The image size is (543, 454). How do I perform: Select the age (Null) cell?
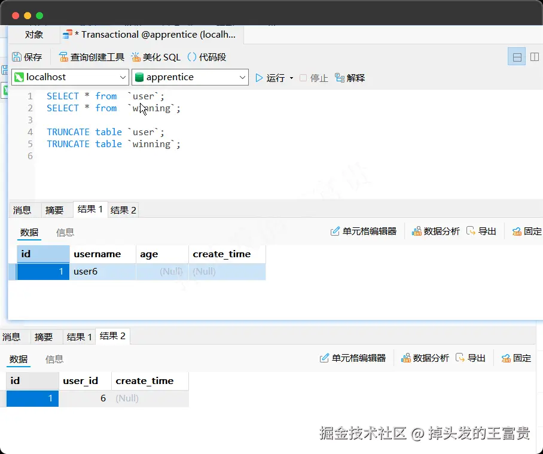[162, 272]
